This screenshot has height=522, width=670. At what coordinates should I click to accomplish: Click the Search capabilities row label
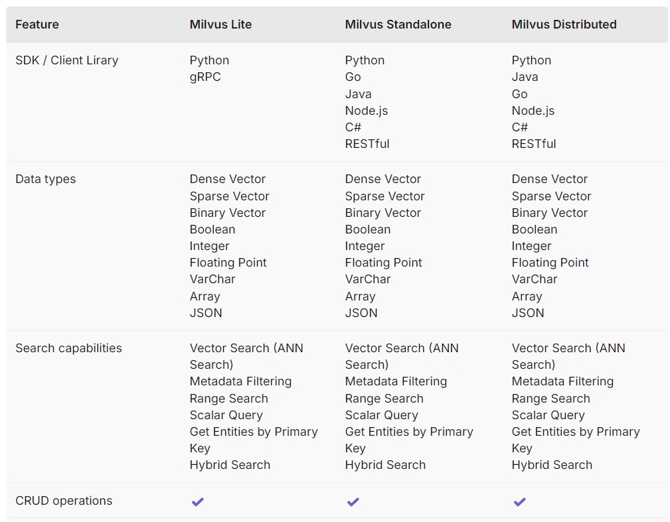coord(68,348)
